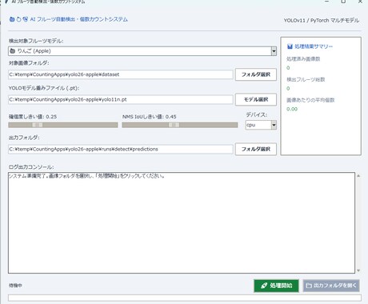The width and height of the screenshot is (368, 304).
Task: Click フォルダ選択 button next to predictions path
Action: (x=256, y=149)
